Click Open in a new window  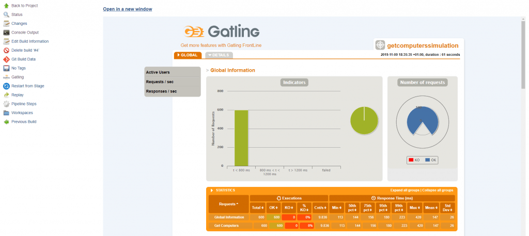(128, 9)
